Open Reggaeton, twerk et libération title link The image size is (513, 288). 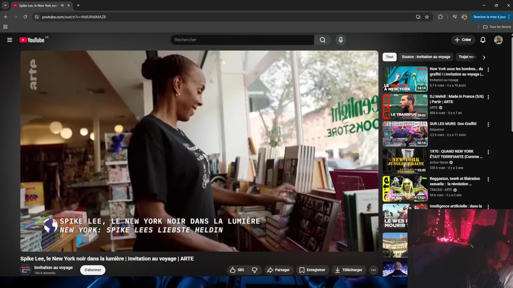[x=455, y=181]
